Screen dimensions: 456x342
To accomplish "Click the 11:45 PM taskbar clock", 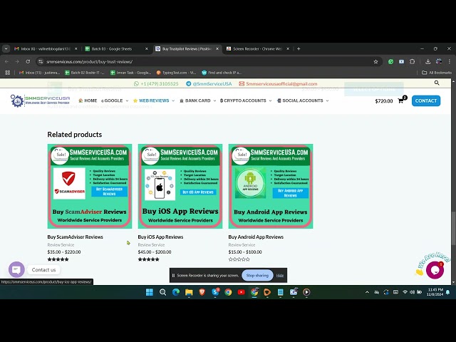I will [x=435, y=292].
